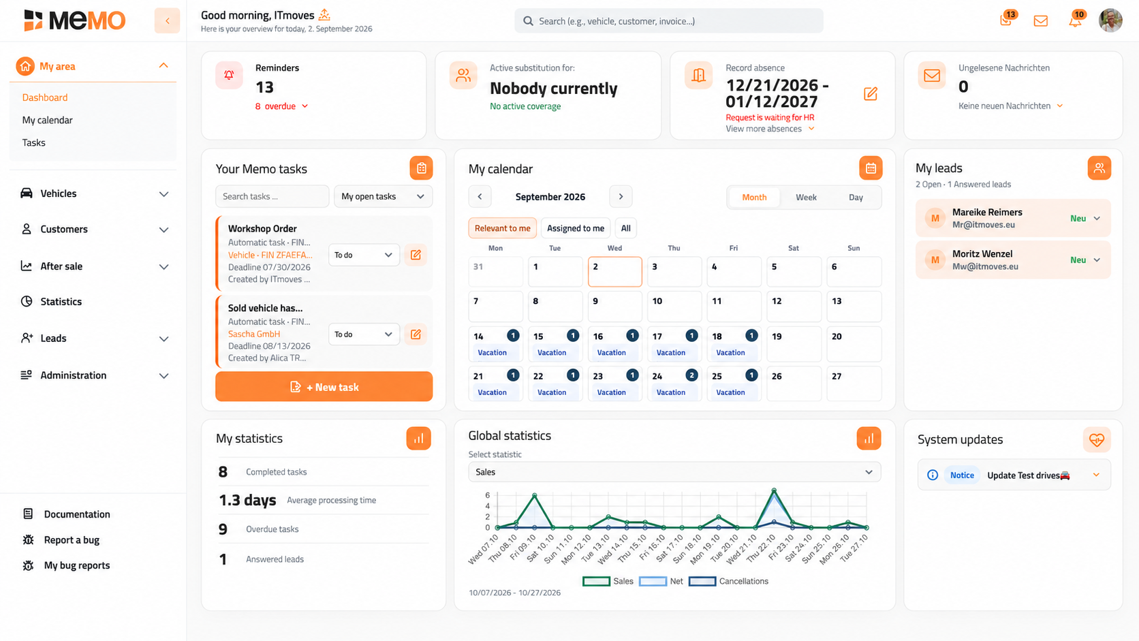Image resolution: width=1139 pixels, height=641 pixels.
Task: Expand the Customers menu
Action: coord(93,229)
